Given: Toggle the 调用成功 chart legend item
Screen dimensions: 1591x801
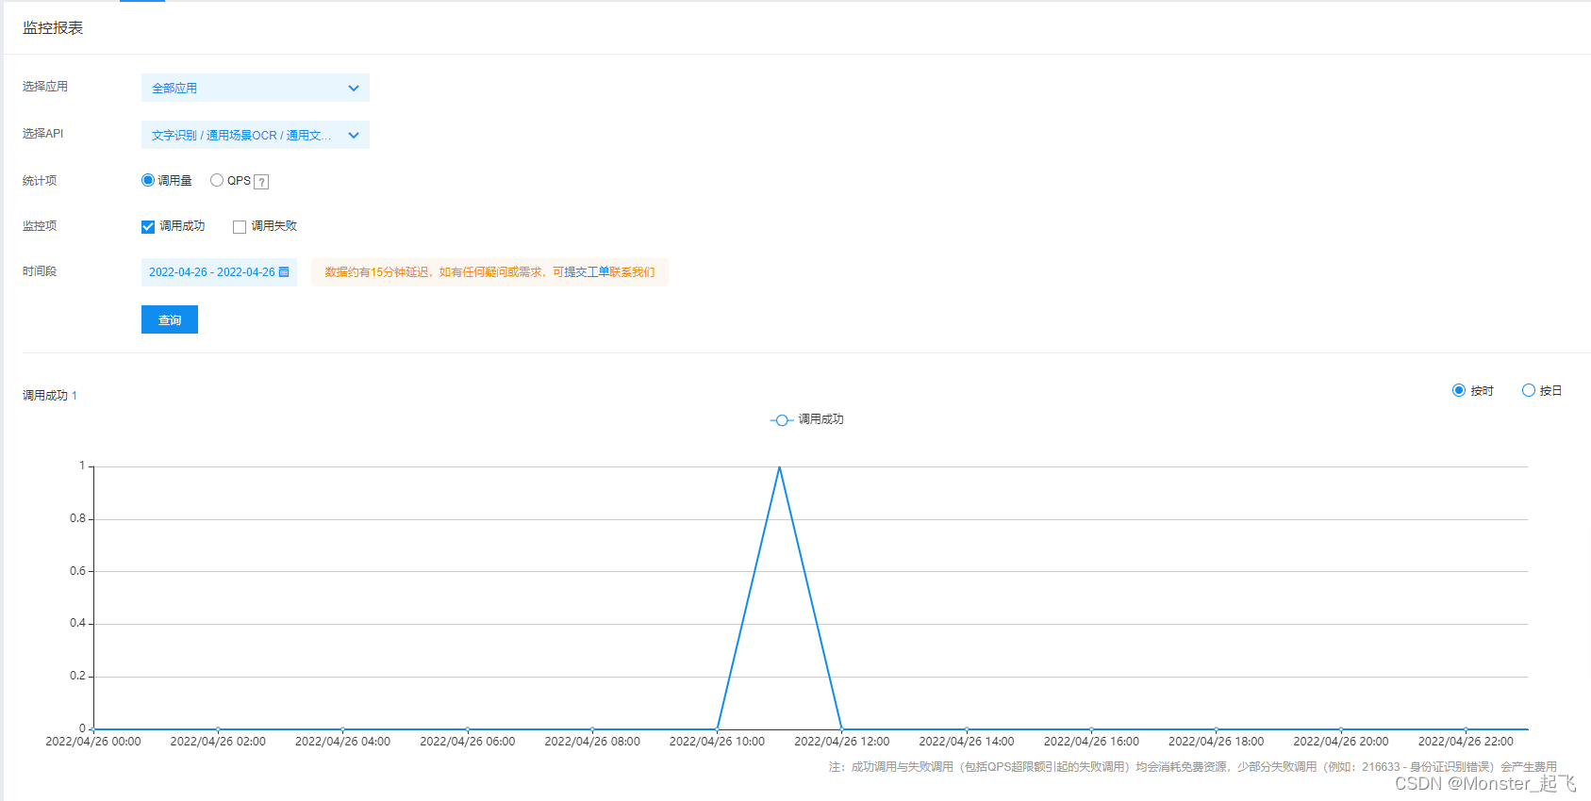Looking at the screenshot, I should (x=807, y=419).
